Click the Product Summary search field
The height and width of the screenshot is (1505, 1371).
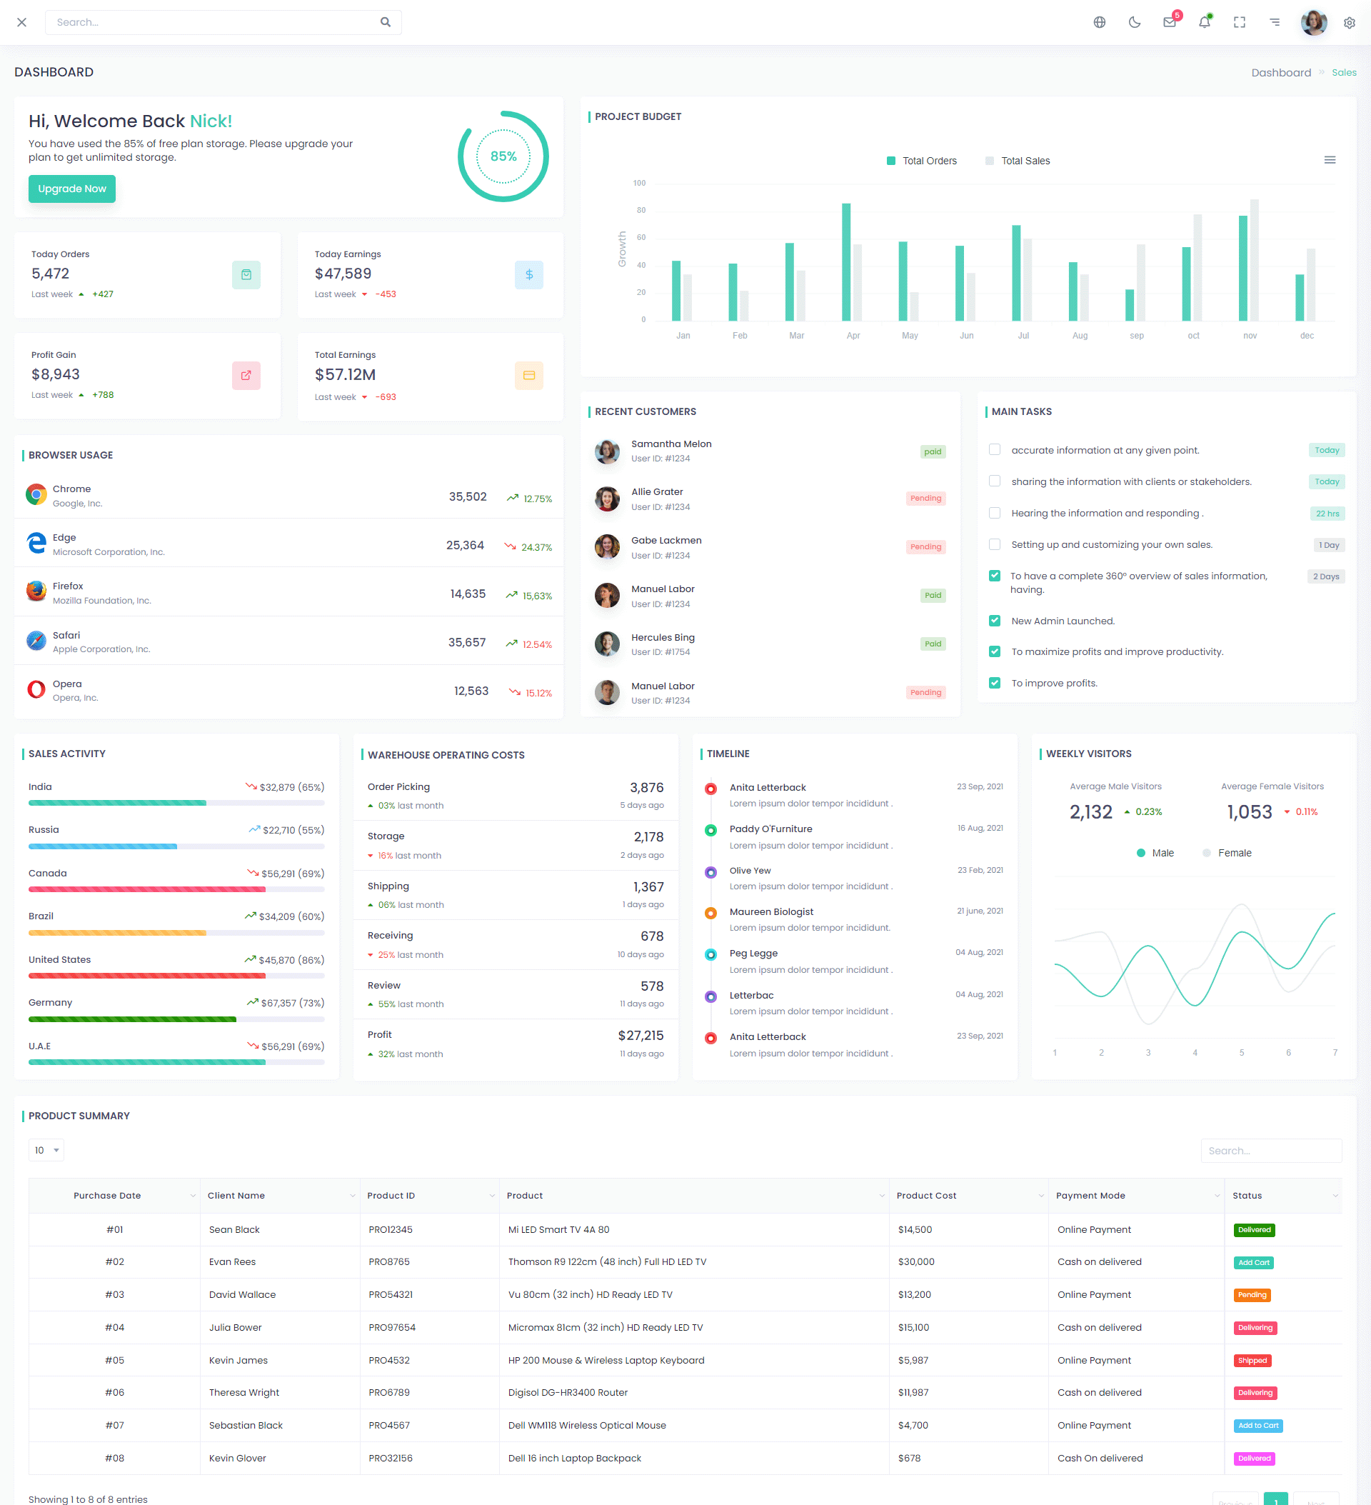[x=1270, y=1151]
